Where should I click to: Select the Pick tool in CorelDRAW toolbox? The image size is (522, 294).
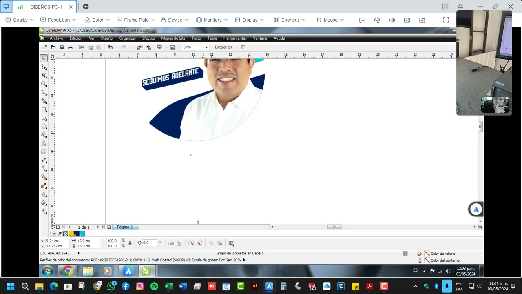click(44, 58)
